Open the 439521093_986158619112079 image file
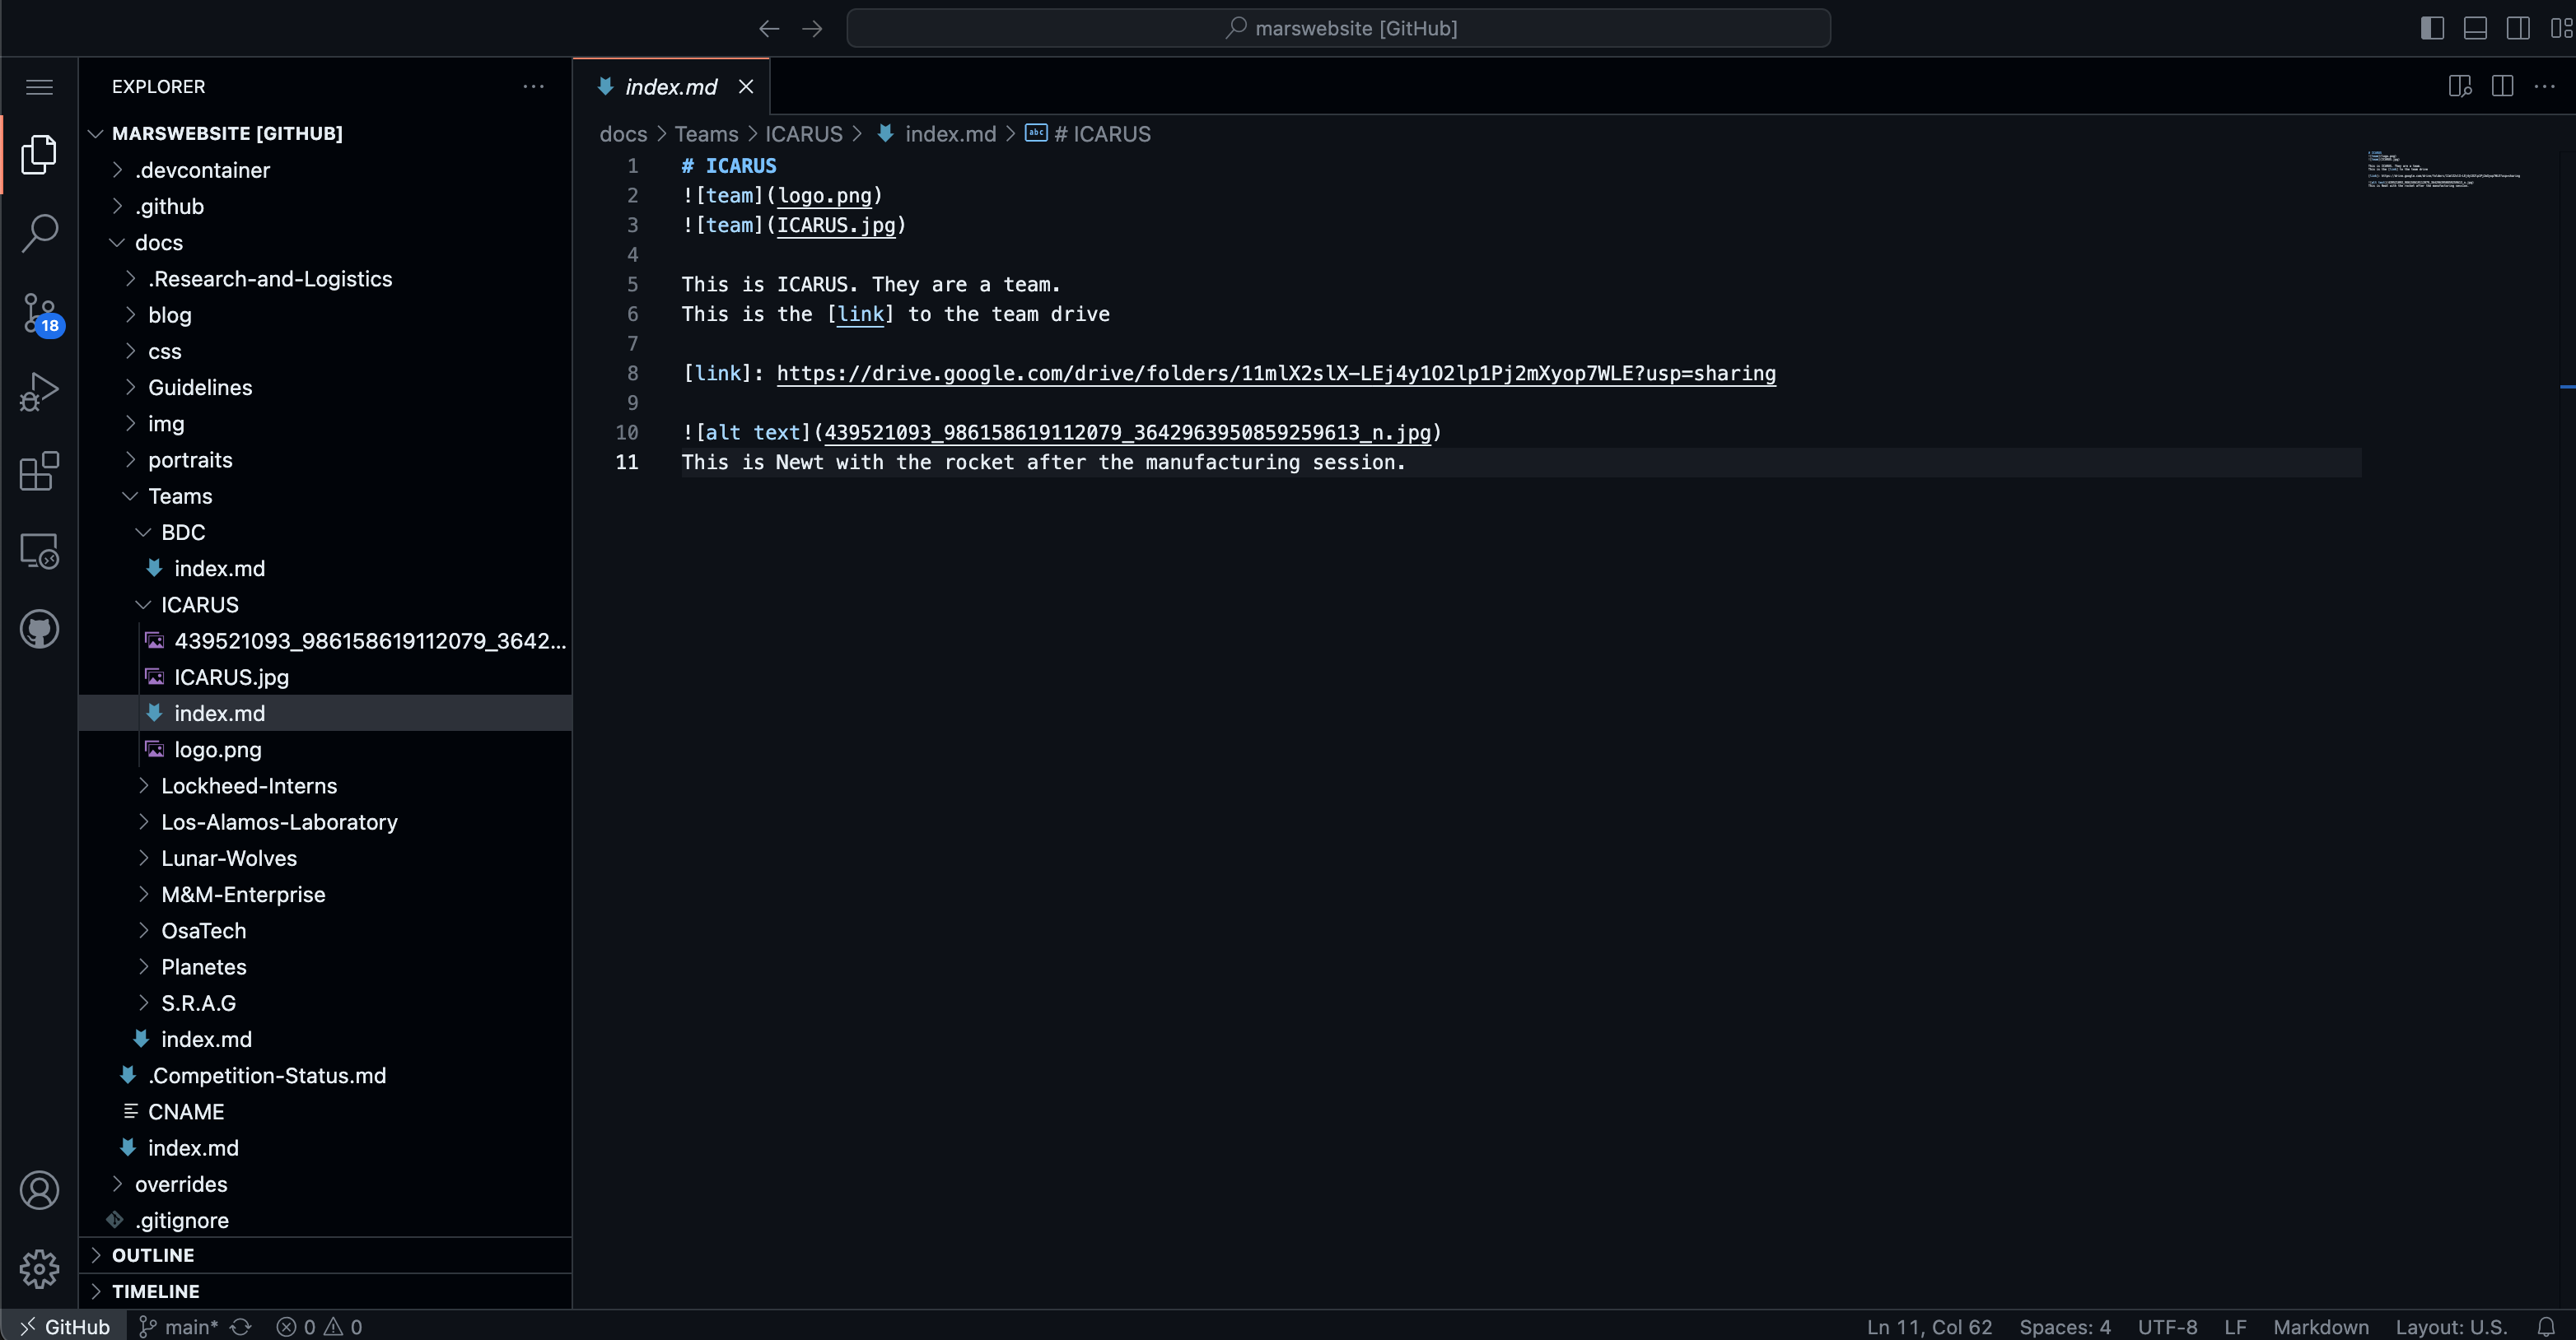Viewport: 2576px width, 1340px height. [325, 640]
